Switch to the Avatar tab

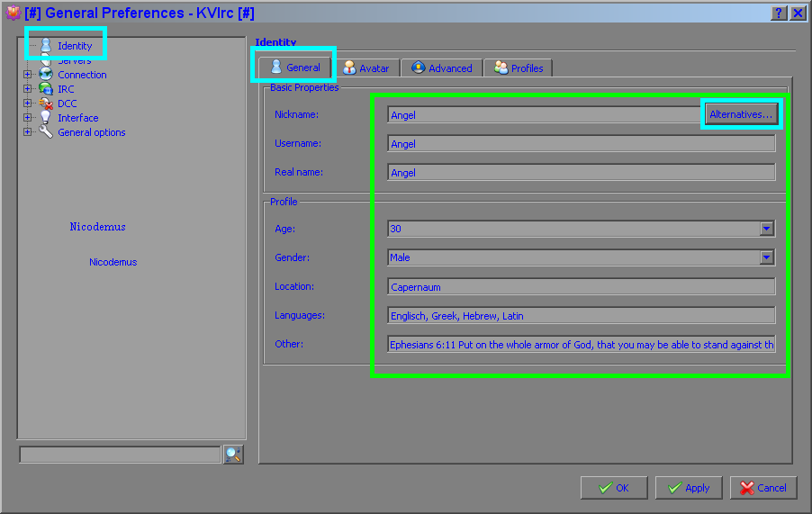click(x=367, y=68)
